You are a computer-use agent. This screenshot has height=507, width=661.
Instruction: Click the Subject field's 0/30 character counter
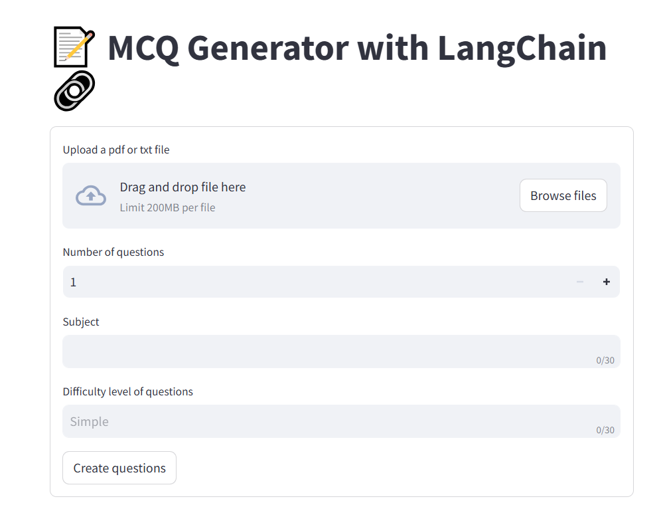click(605, 361)
